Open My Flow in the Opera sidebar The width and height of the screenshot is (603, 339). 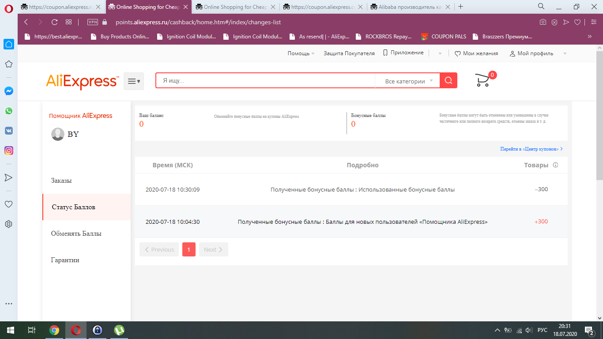click(x=8, y=177)
